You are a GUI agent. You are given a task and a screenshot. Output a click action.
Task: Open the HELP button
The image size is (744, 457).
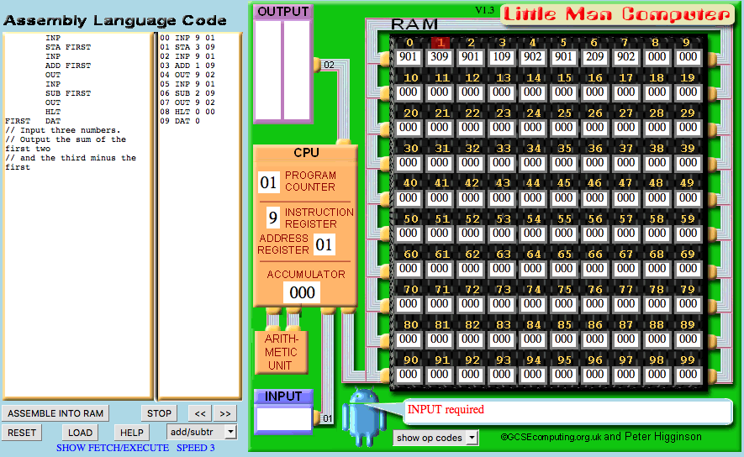[x=131, y=433]
